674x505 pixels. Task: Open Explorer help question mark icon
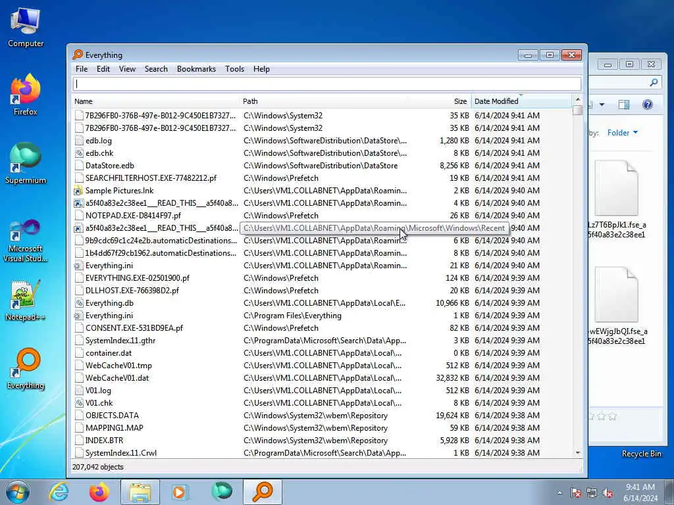coord(648,105)
